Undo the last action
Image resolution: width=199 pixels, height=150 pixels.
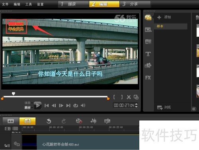tap(49, 121)
